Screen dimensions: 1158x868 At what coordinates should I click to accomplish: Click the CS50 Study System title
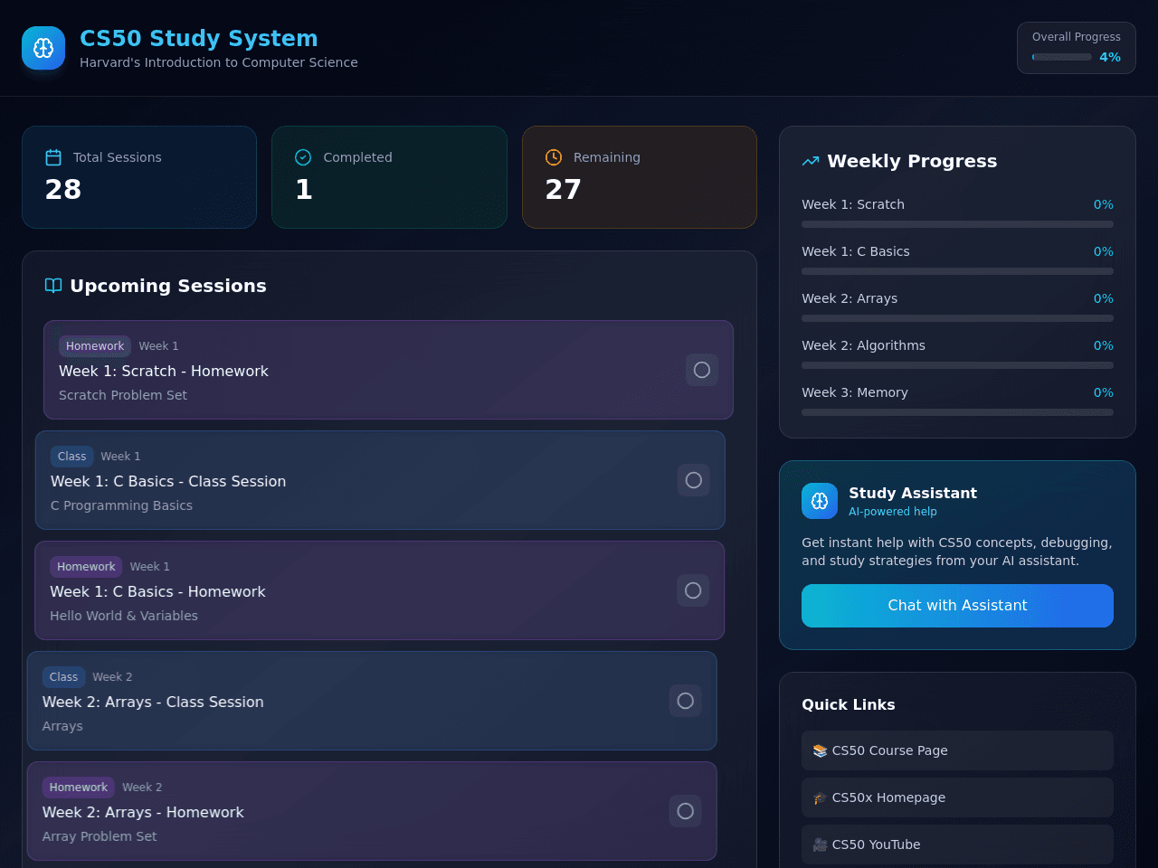[199, 39]
